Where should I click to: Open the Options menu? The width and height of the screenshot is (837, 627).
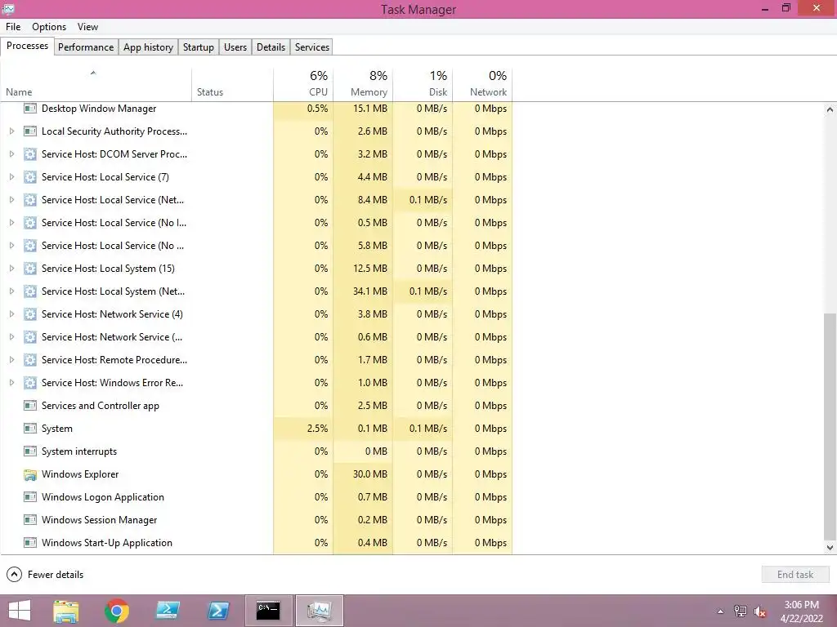[x=49, y=27]
